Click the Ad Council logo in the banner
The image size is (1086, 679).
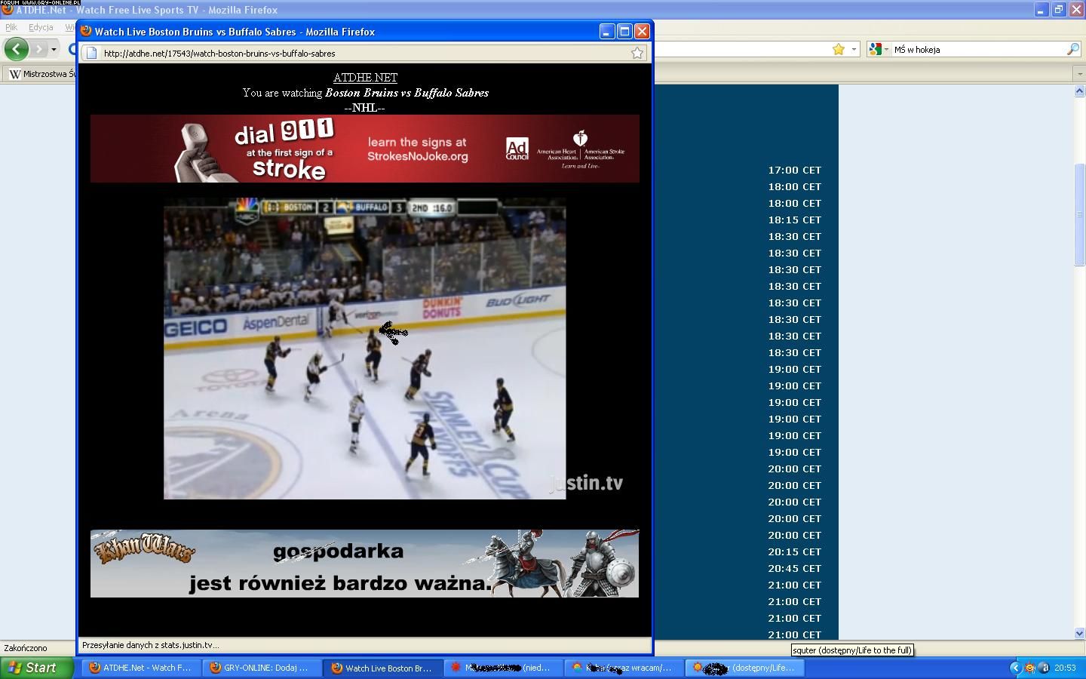pos(517,149)
